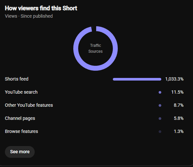The image size is (193, 167).
Task: Click the Shorts feed progress bar
Action: coord(137,79)
